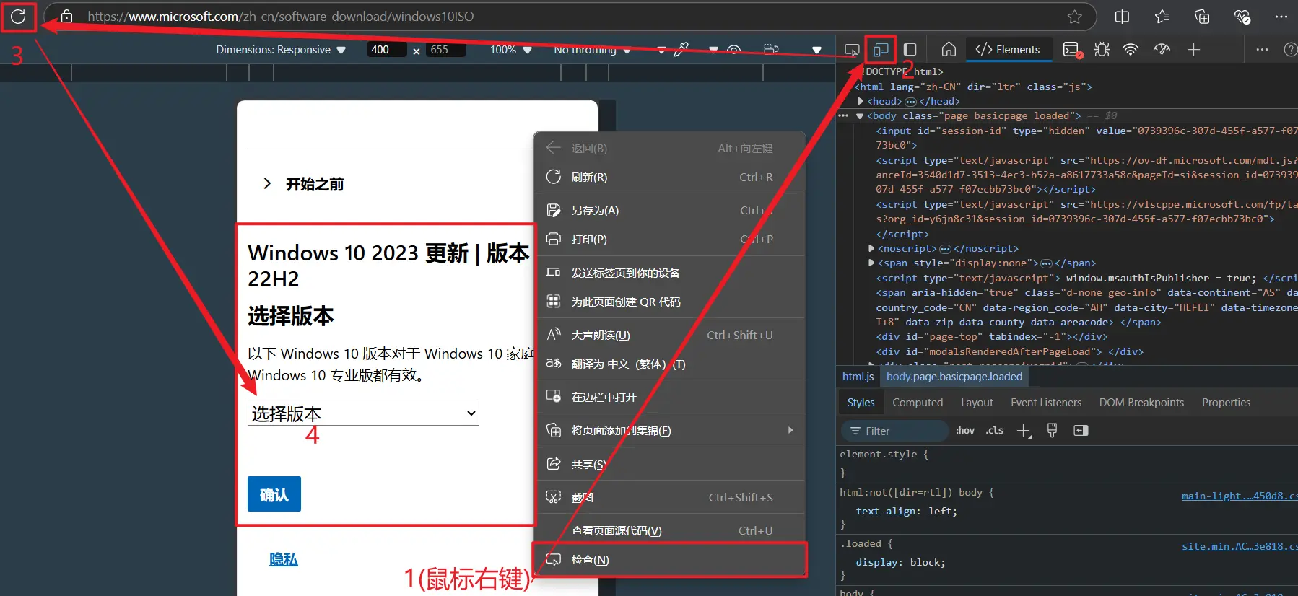
Task: View site information lock icon
Action: [x=66, y=16]
